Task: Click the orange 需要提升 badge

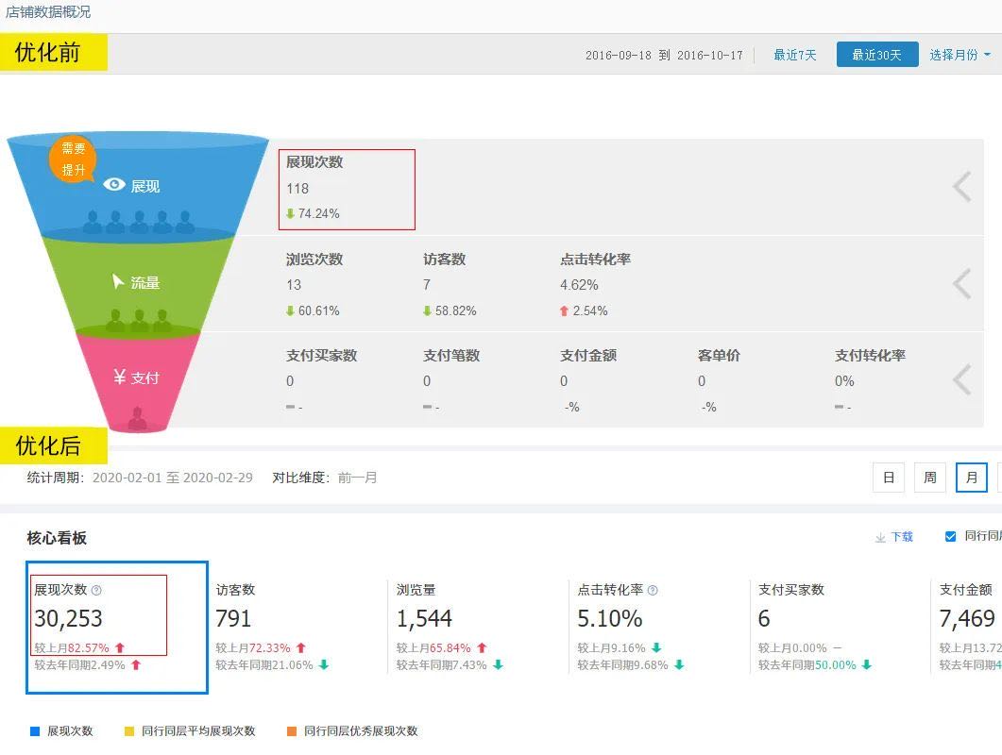Action: click(x=73, y=159)
